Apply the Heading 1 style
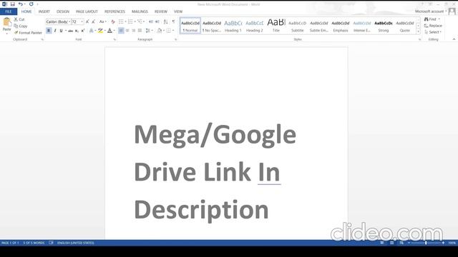The image size is (458, 257). [x=233, y=26]
